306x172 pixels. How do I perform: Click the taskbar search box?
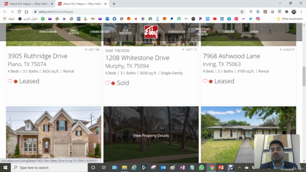[x=49, y=168]
